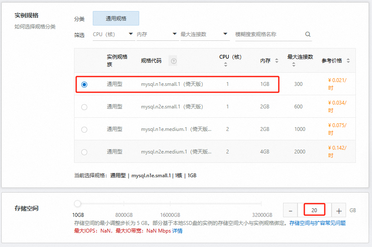Click the 32000GB slider label

[262, 215]
